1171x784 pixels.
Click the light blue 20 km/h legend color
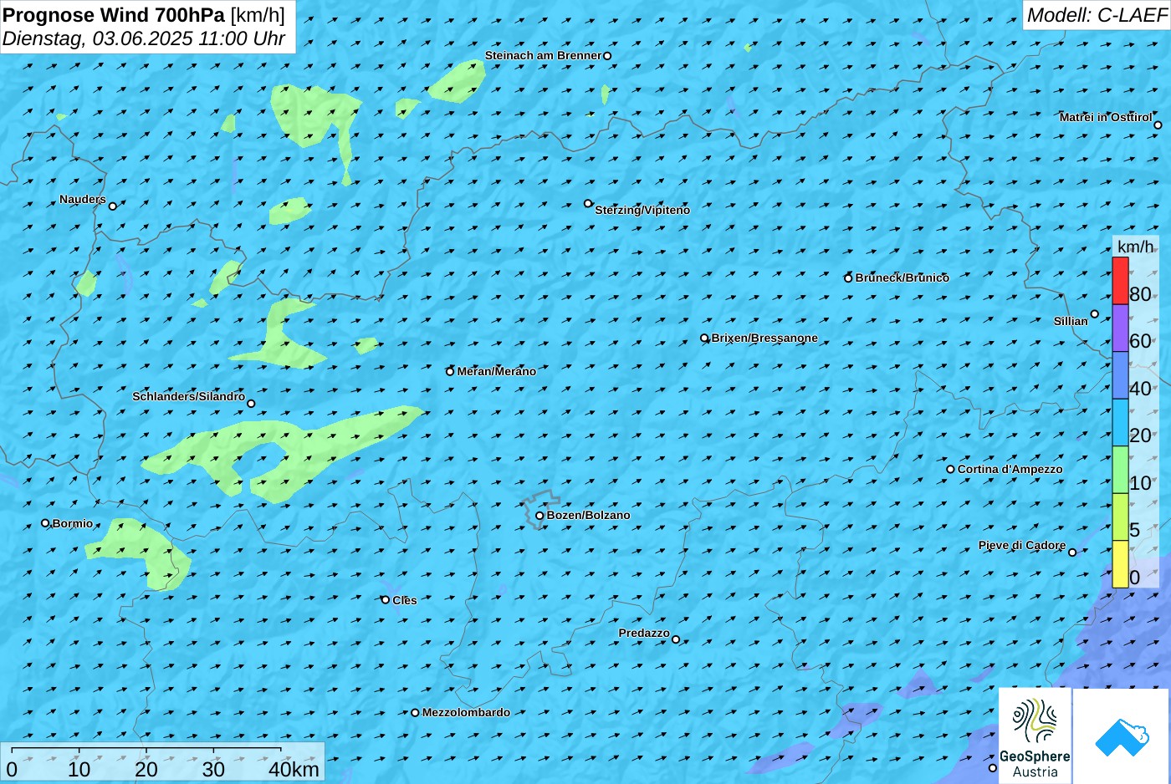coord(1120,422)
